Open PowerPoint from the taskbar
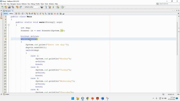The image size is (180, 101). coord(93,98)
